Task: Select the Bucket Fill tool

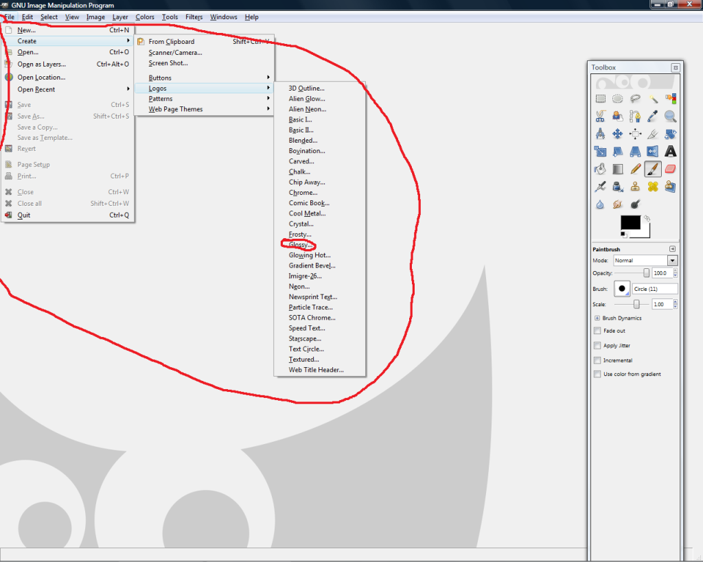Action: [600, 169]
